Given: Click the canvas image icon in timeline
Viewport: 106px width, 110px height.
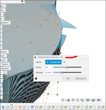Looking at the screenshot, I should [x=3, y=107].
